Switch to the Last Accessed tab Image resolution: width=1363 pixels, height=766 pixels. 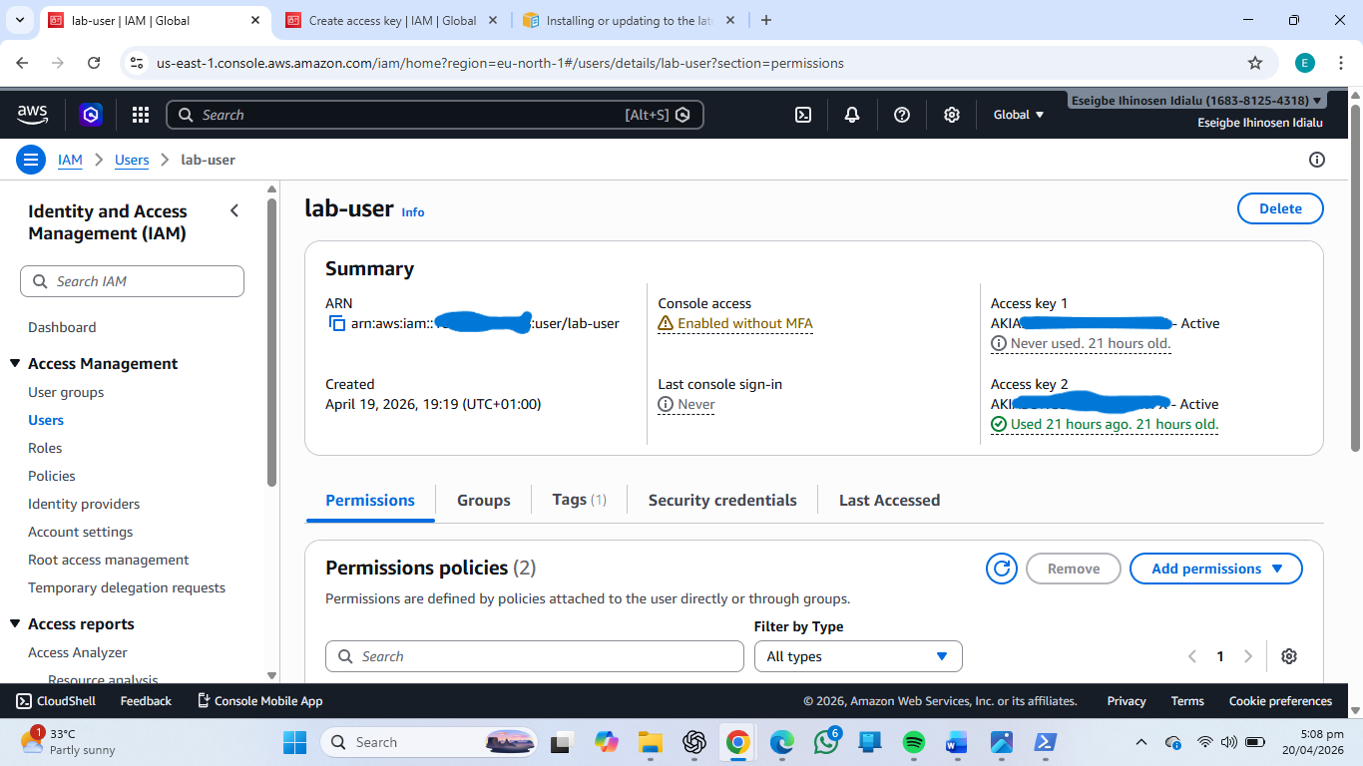[x=890, y=501]
